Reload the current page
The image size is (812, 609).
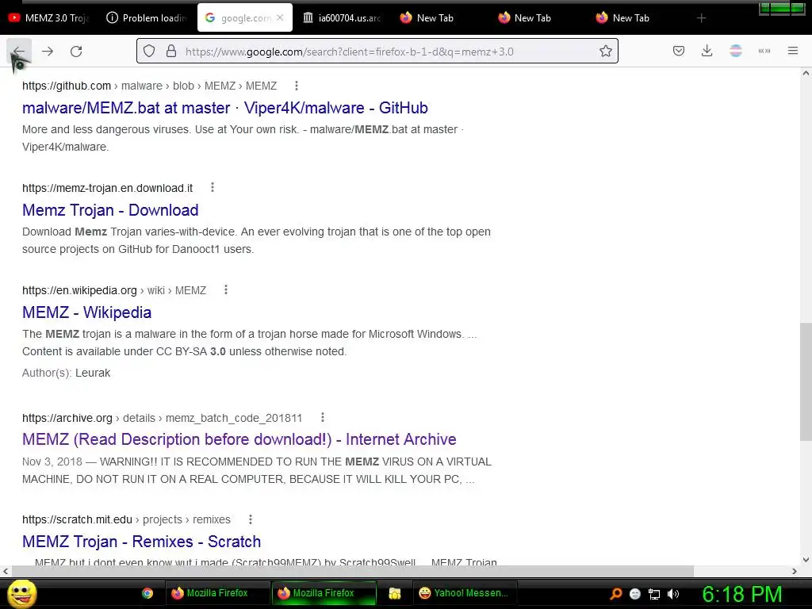tap(76, 52)
